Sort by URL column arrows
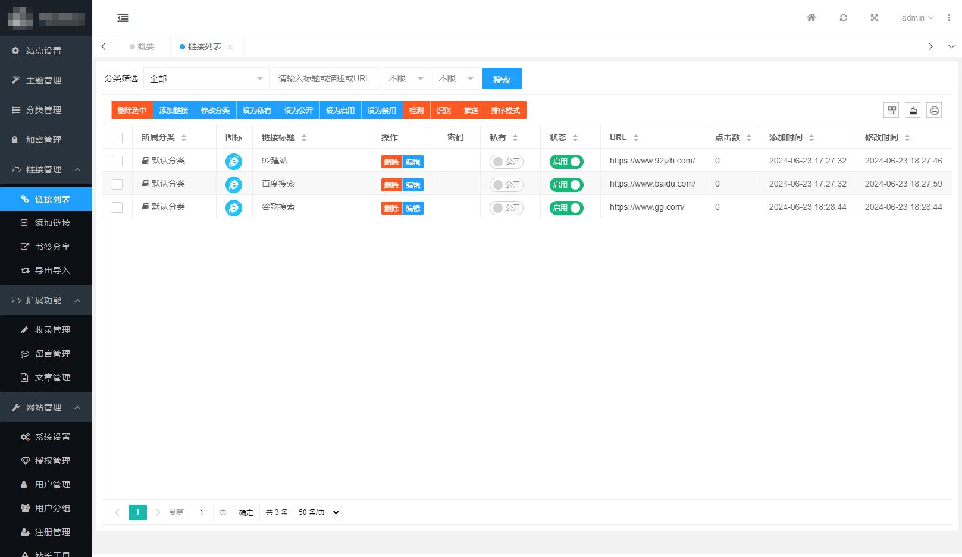Viewport: 962px width, 557px height. coord(636,138)
